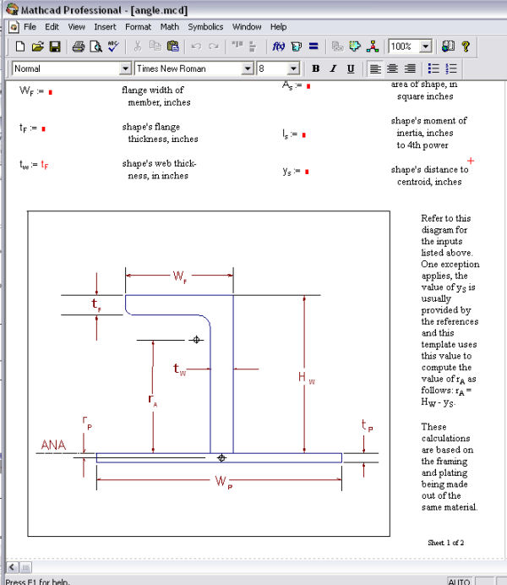Image resolution: width=507 pixels, height=585 pixels.
Task: Open Print Preview from the toolbar
Action: coord(95,46)
